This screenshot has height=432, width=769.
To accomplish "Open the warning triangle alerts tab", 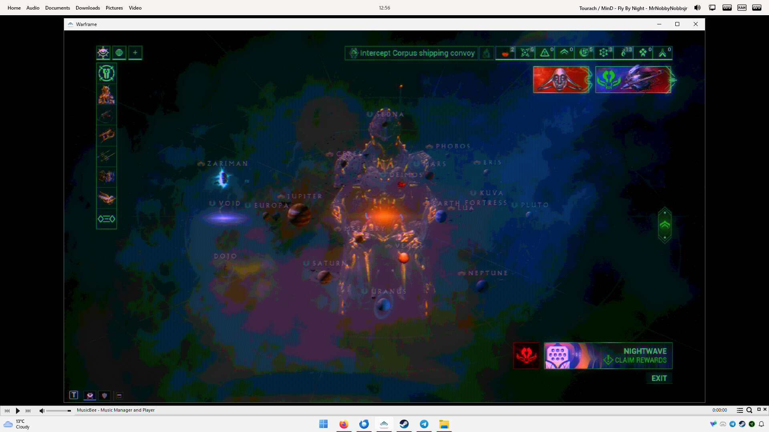I will tap(545, 53).
